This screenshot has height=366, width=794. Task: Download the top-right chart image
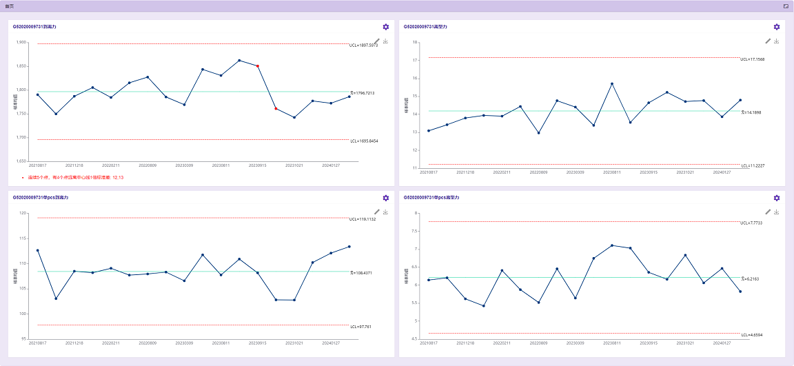(x=777, y=41)
